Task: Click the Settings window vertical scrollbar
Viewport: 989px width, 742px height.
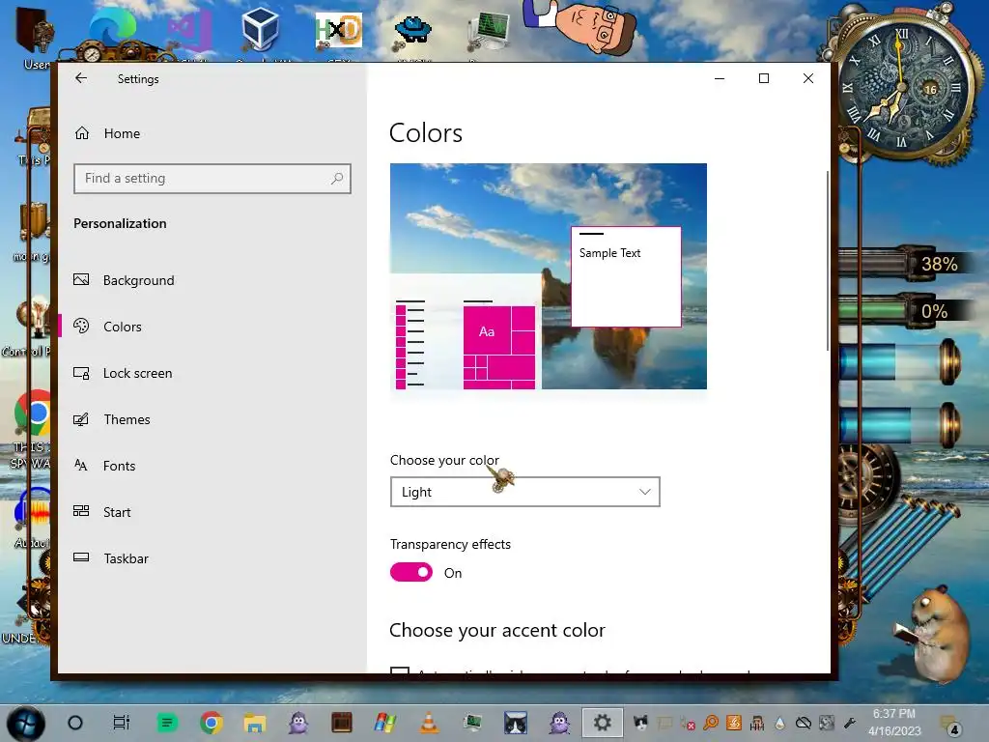Action: [827, 260]
